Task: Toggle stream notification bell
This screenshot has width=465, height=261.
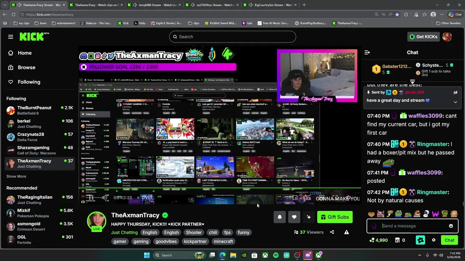Action: pyautogui.click(x=280, y=217)
